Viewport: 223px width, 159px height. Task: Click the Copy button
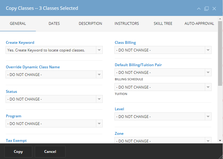pyautogui.click(x=18, y=152)
